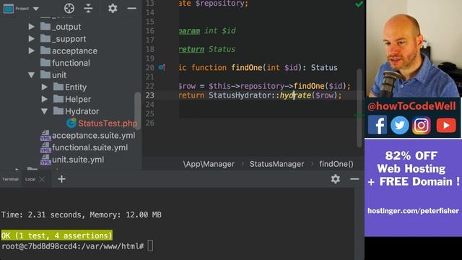Select the _support folder icon
The height and width of the screenshot is (260, 462).
[45, 38]
